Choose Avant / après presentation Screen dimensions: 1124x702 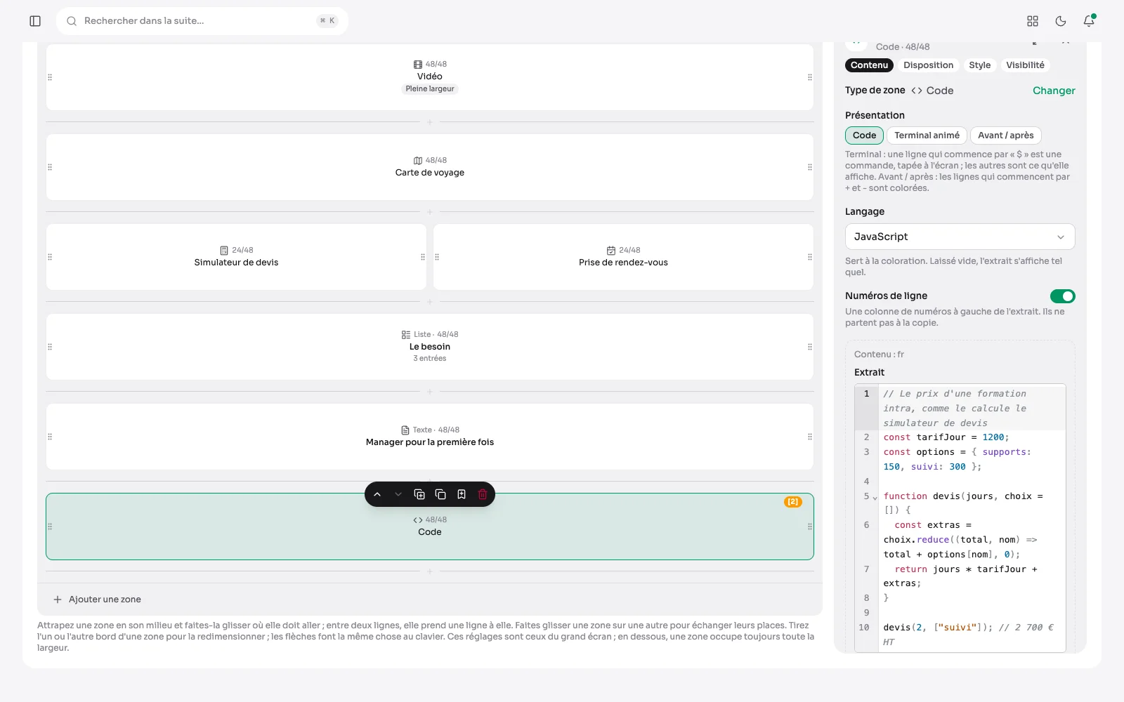(x=1005, y=135)
